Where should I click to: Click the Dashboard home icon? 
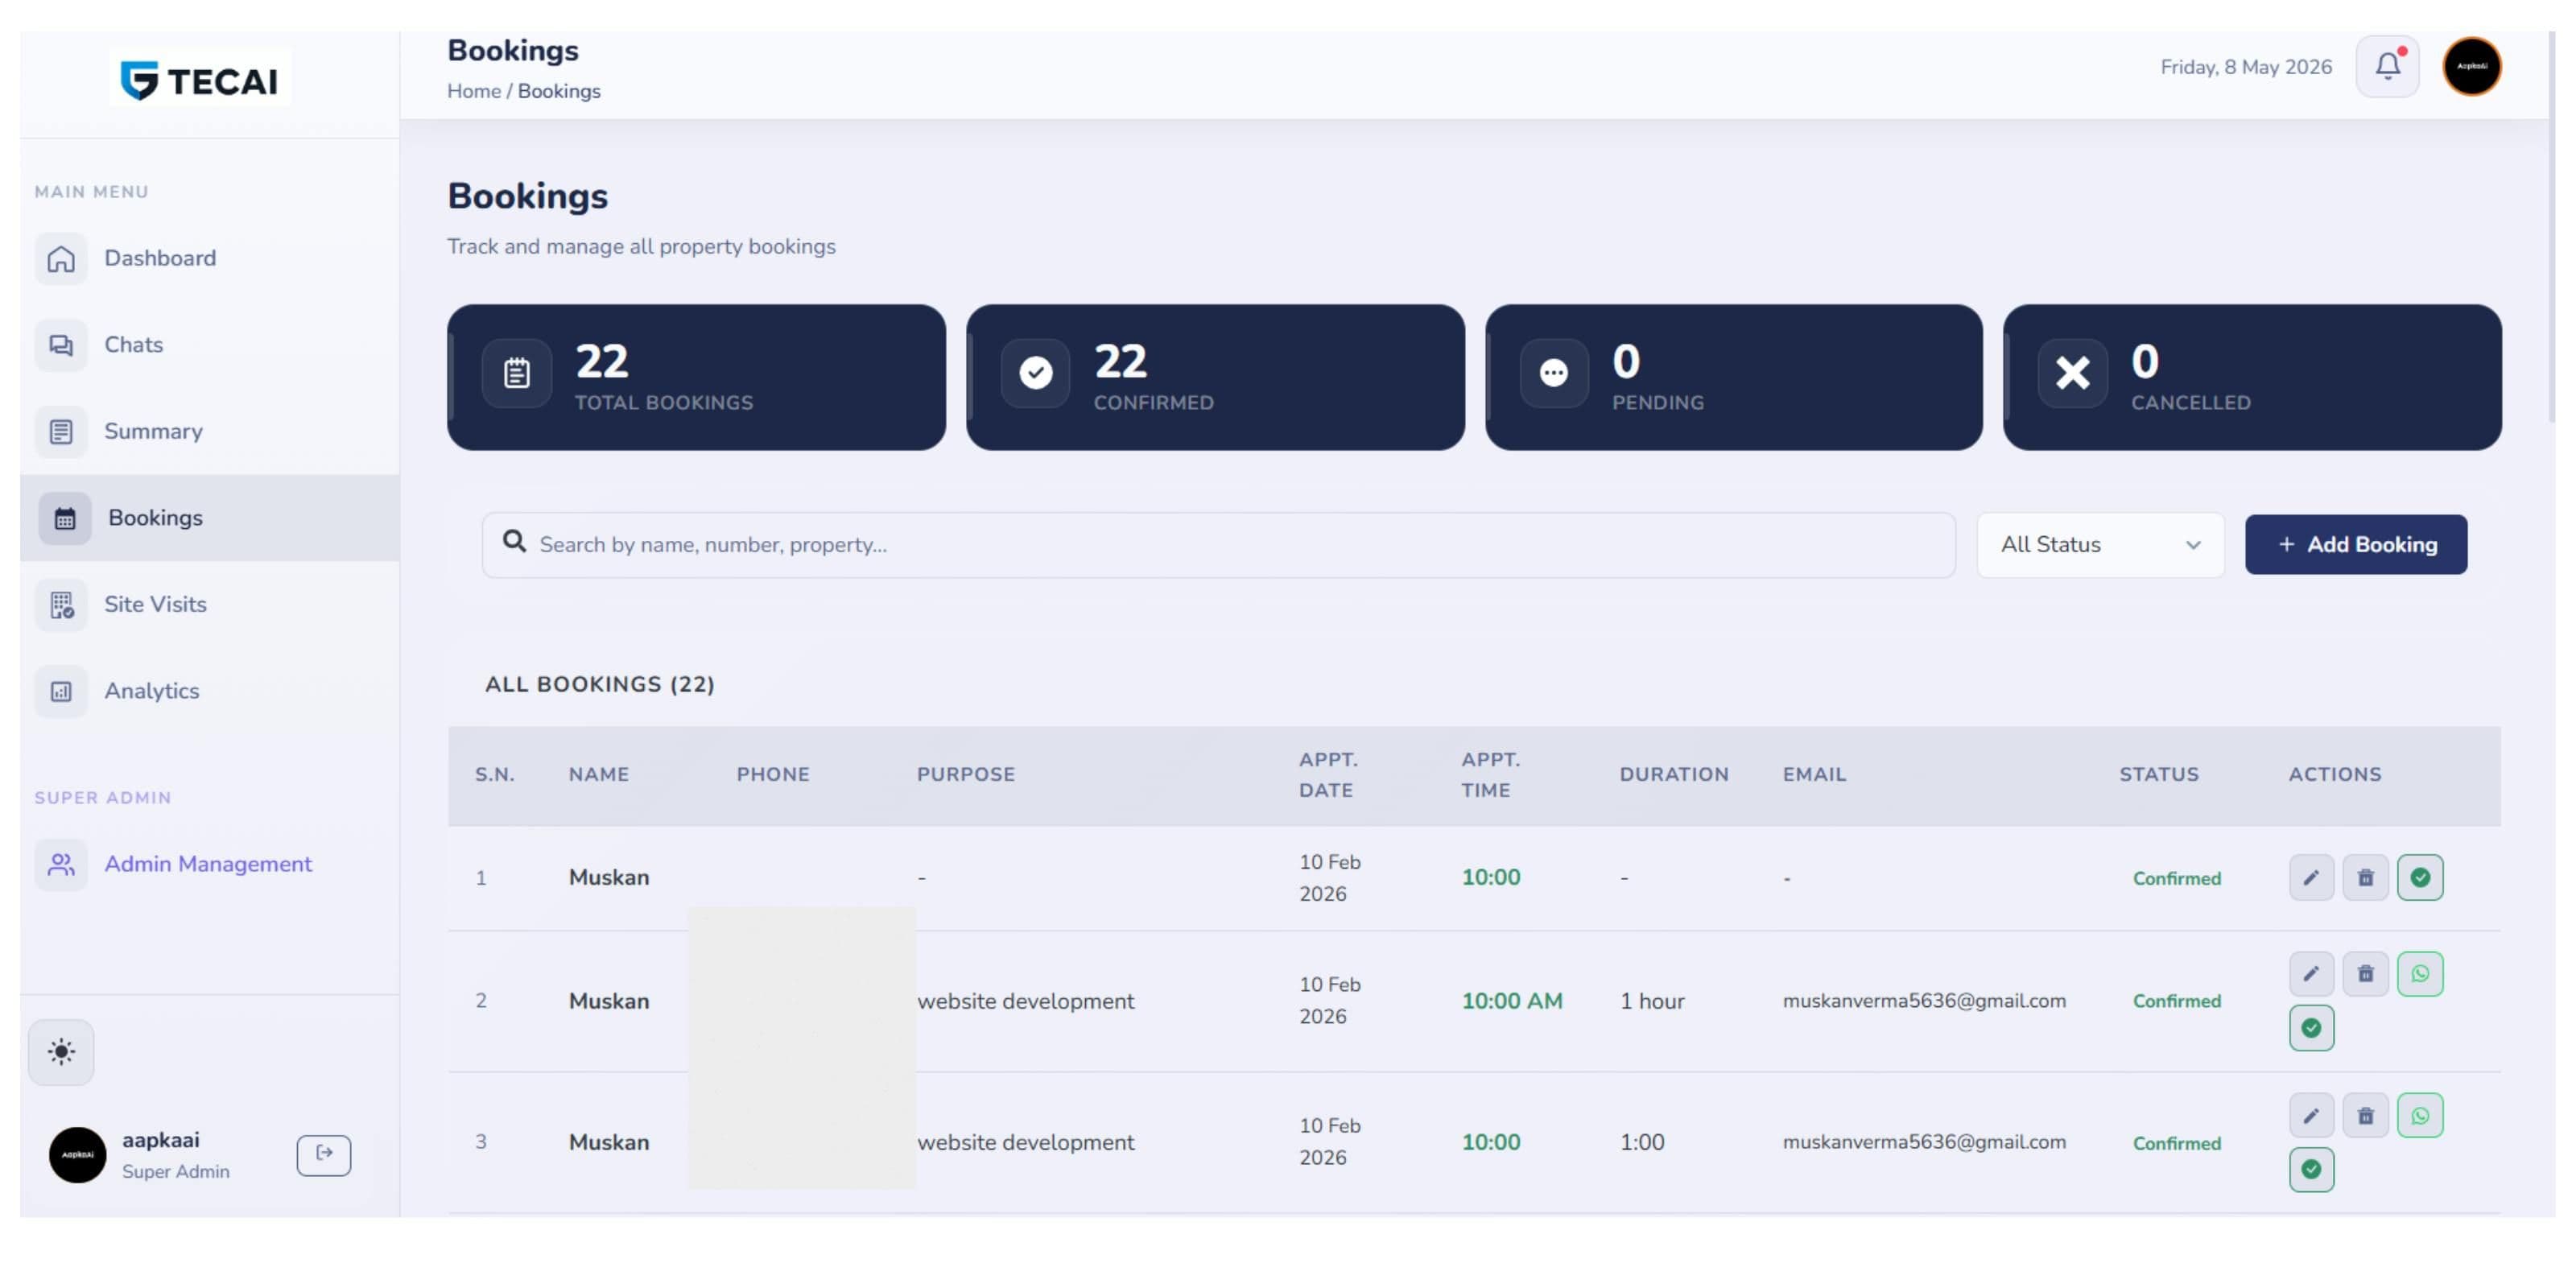coord(61,259)
